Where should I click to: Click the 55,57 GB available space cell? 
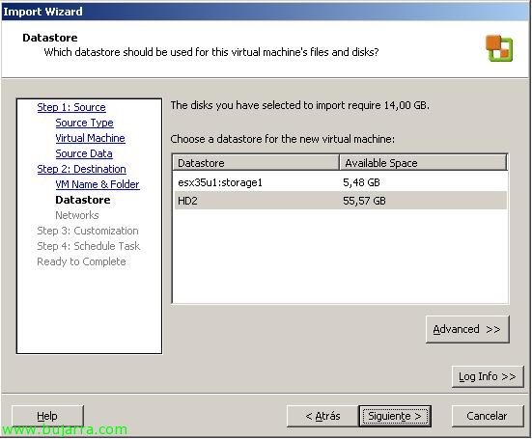[364, 201]
